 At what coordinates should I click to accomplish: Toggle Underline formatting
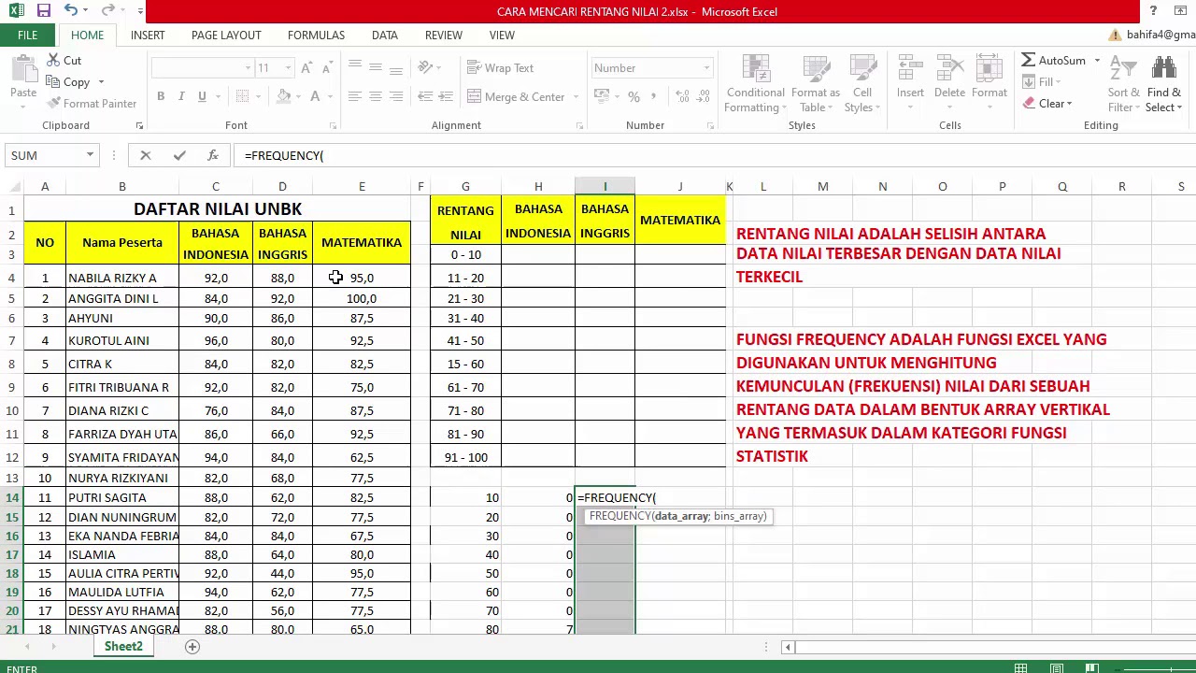click(202, 97)
